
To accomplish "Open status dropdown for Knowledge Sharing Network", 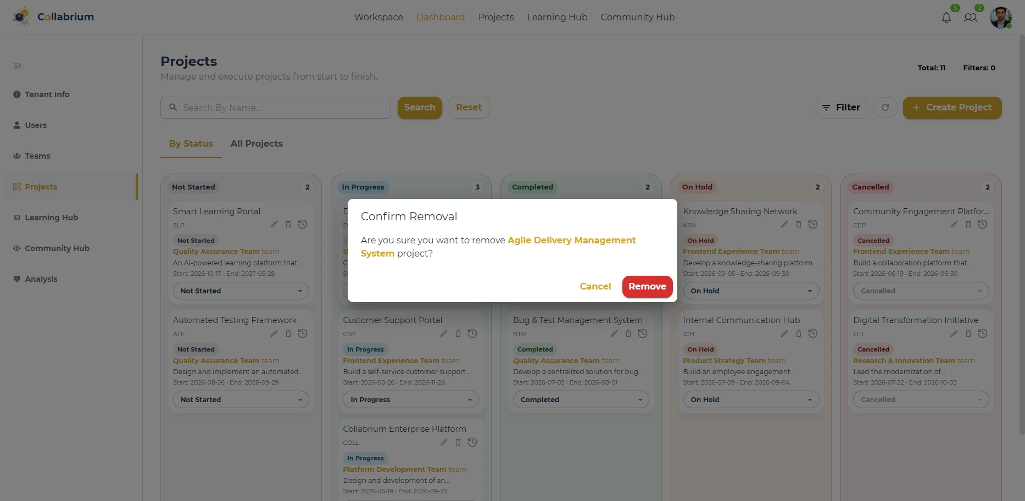I will [751, 291].
